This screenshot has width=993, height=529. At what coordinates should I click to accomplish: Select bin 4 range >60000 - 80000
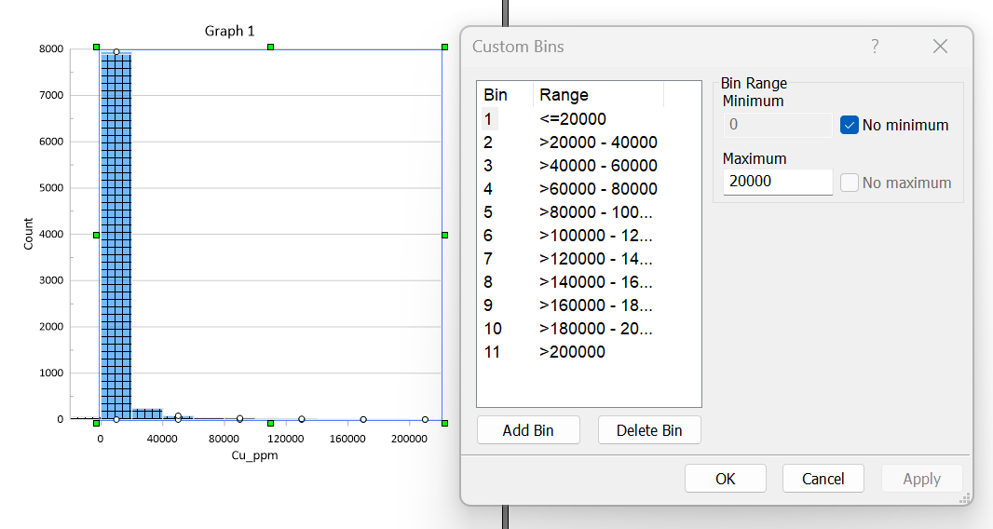[597, 189]
